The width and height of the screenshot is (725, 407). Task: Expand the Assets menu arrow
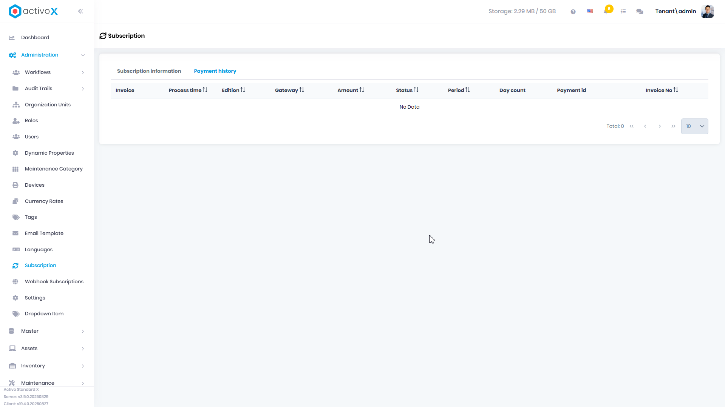pyautogui.click(x=83, y=349)
